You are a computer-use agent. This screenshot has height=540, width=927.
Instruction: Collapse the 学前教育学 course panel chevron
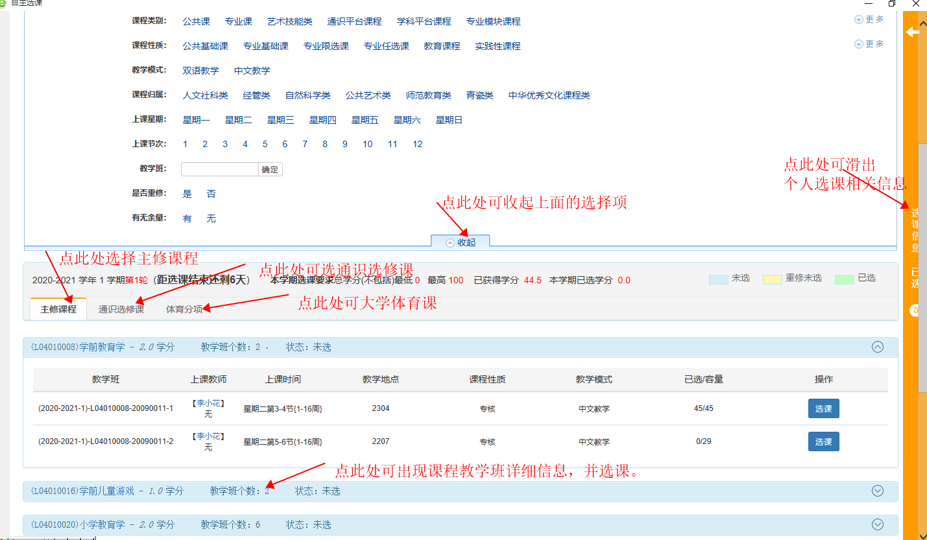coord(877,347)
